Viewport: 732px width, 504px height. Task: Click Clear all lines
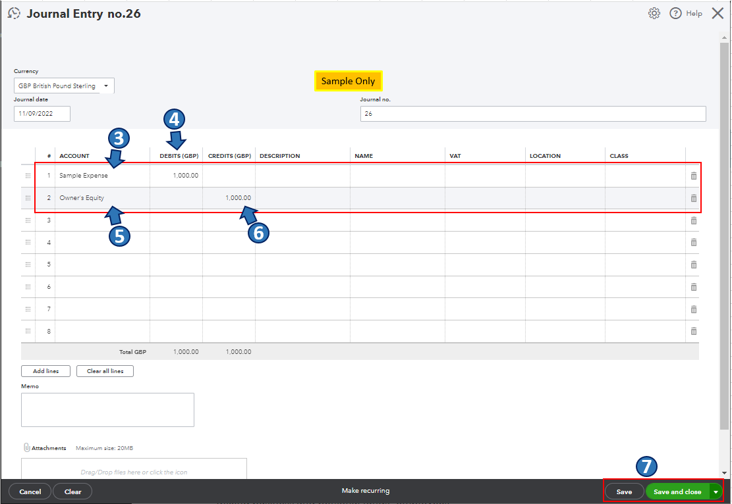[105, 370]
